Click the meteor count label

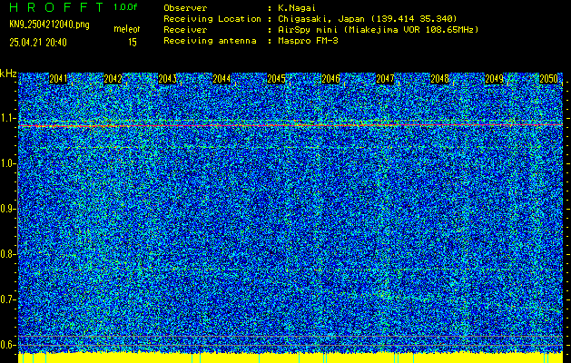point(127,29)
